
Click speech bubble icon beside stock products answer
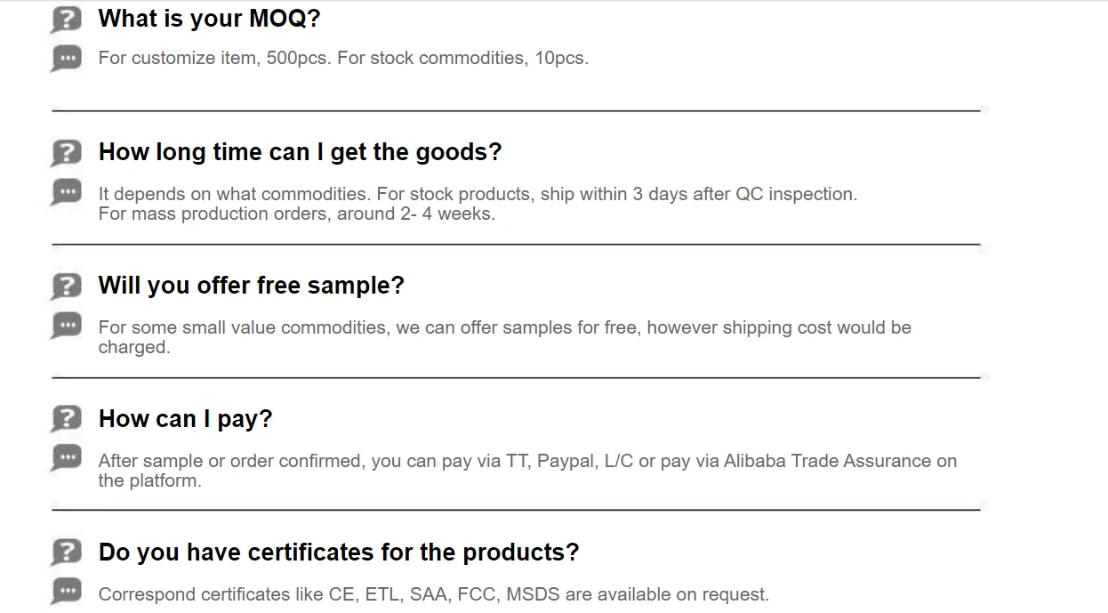[67, 192]
